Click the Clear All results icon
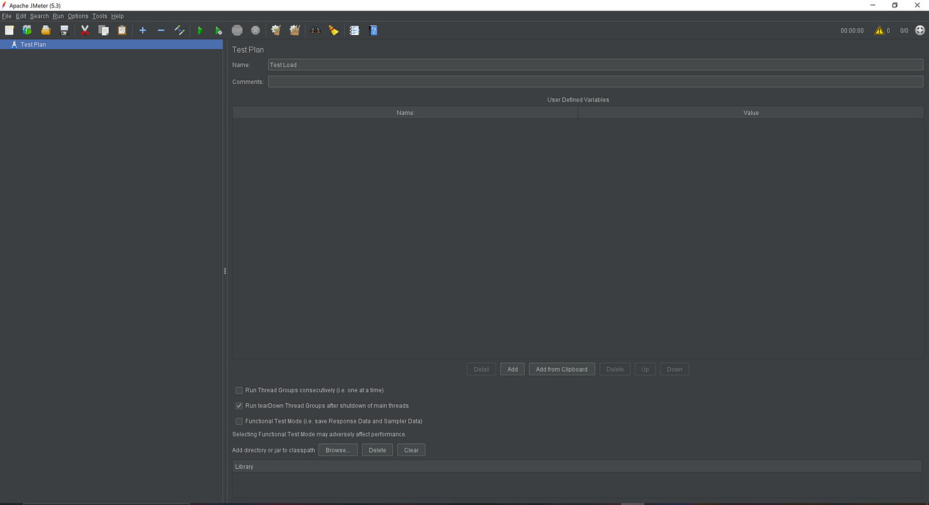 (295, 31)
